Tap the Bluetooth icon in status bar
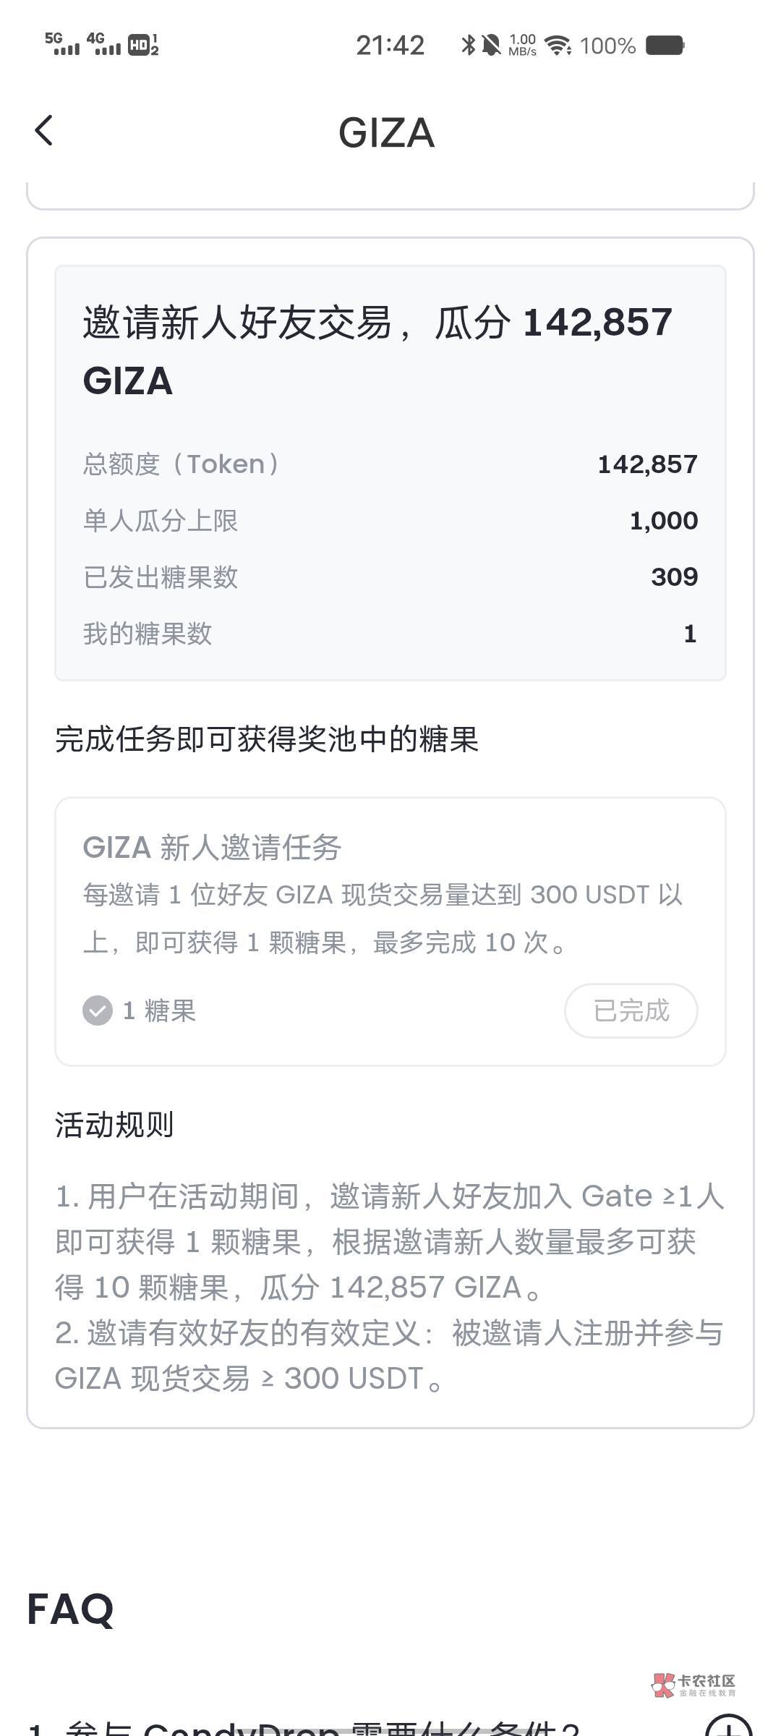 coord(468,46)
